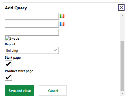Click the Report label text
The image size is (127, 98).
[10, 44]
